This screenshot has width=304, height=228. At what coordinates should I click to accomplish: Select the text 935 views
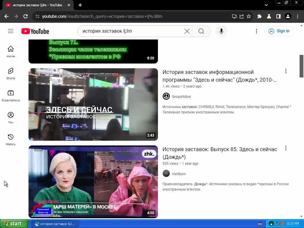pos(170,164)
